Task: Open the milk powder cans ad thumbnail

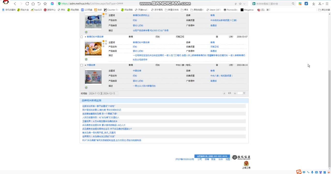Action: click(93, 77)
